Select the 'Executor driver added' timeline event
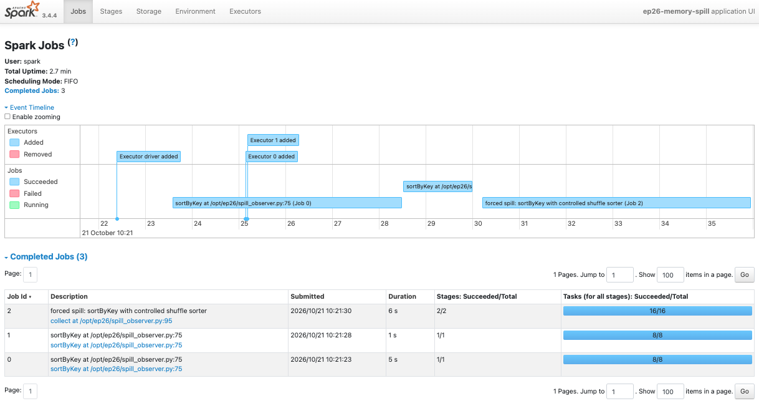The height and width of the screenshot is (406, 759). tap(149, 157)
